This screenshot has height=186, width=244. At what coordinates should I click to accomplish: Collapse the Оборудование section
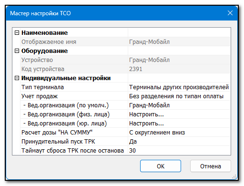(x=17, y=51)
